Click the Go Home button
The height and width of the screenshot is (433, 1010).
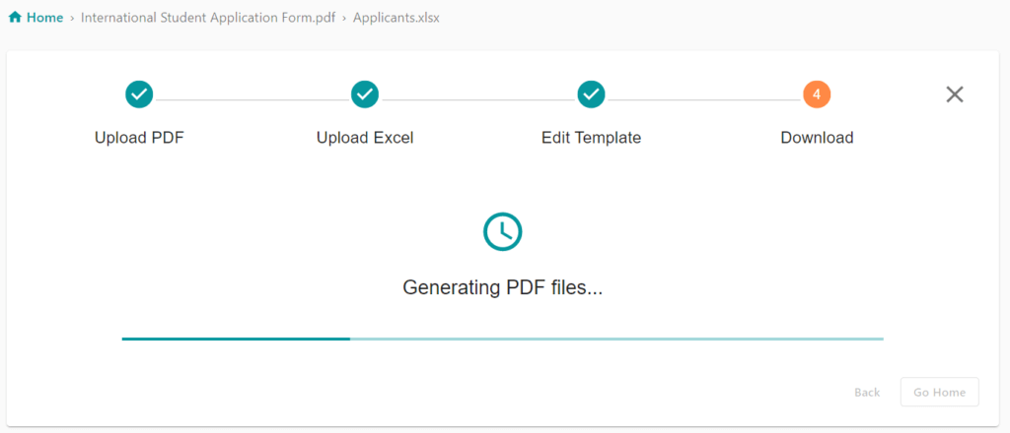pos(940,392)
